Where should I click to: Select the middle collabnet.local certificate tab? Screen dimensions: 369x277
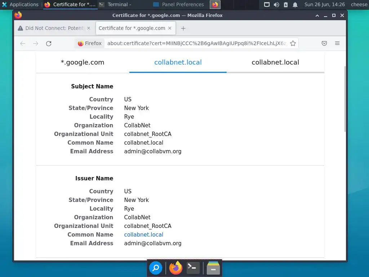178,62
